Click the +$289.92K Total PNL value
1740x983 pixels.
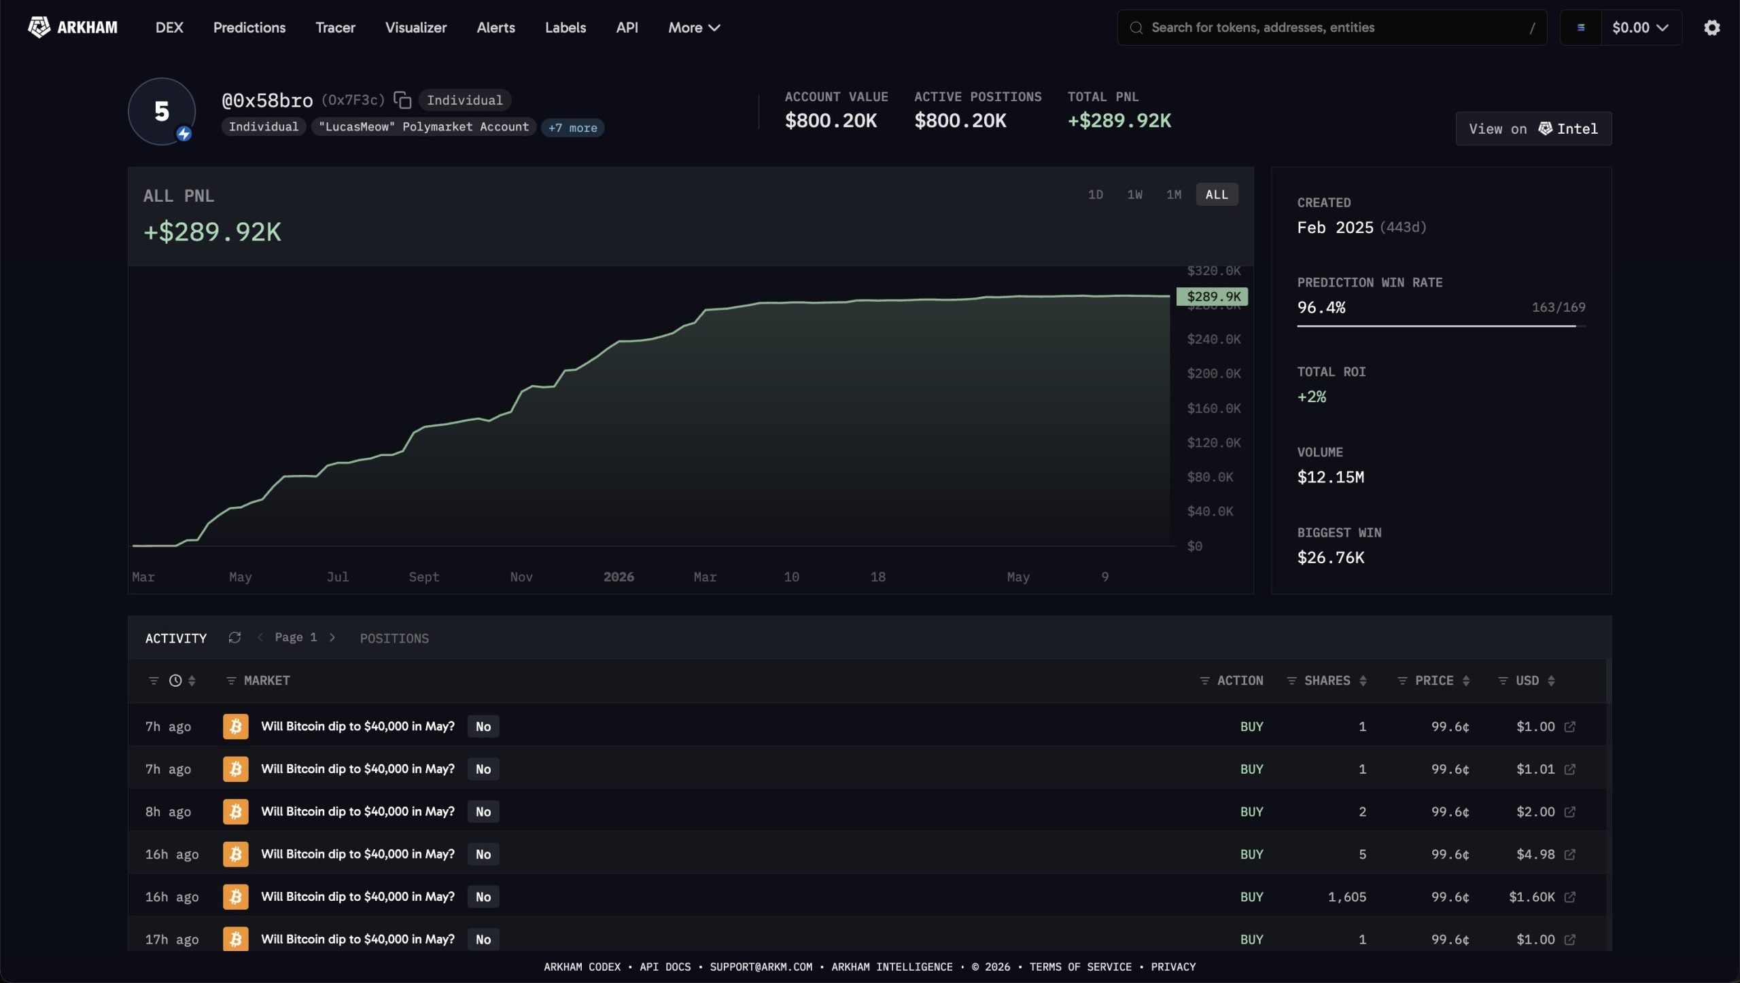point(1119,121)
